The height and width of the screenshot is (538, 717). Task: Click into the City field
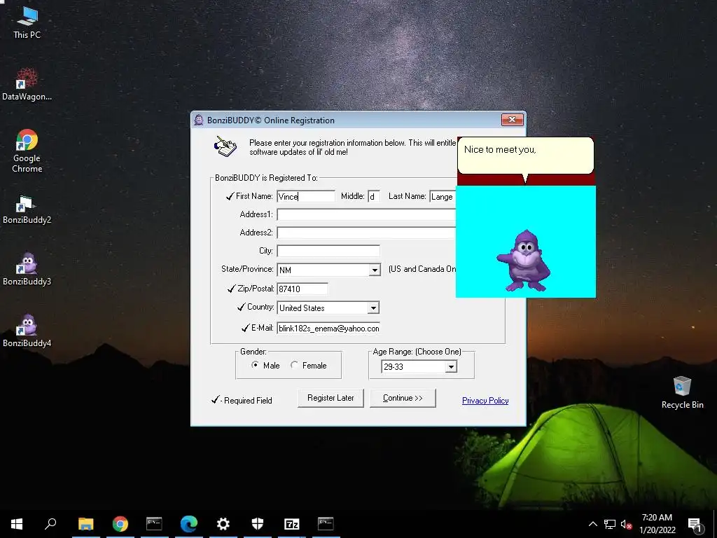tap(328, 251)
